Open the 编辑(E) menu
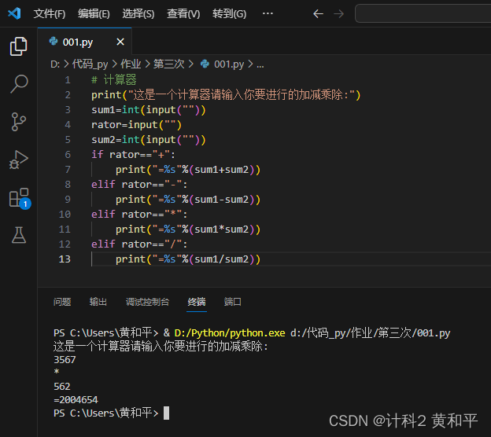 click(x=94, y=14)
